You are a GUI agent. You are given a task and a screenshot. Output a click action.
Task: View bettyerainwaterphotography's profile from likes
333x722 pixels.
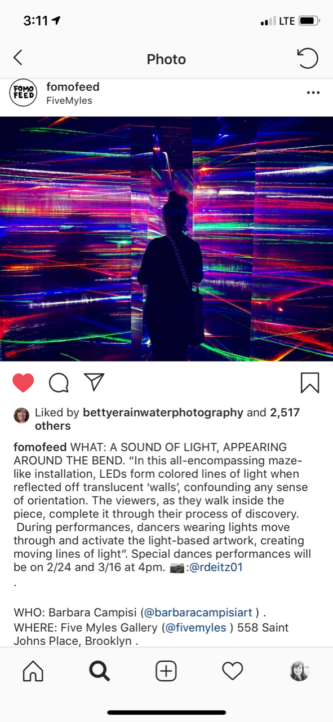click(x=163, y=412)
